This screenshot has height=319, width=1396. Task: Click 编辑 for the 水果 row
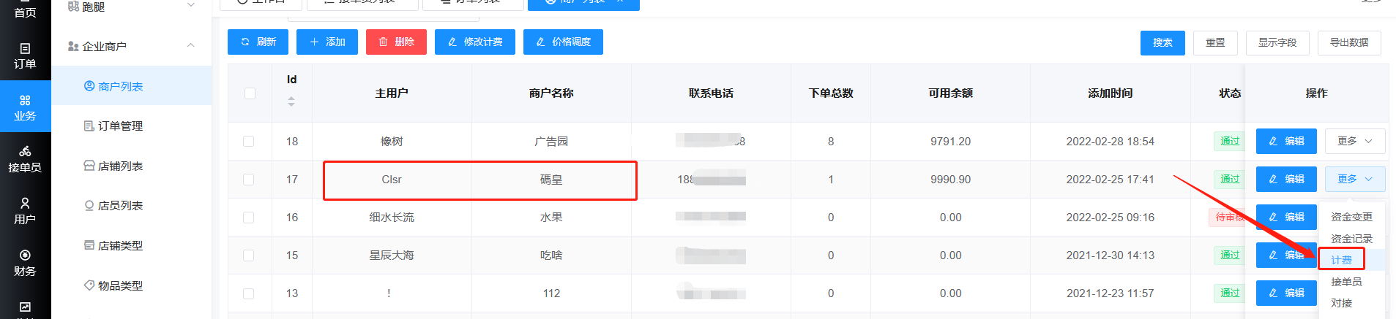tap(1286, 217)
